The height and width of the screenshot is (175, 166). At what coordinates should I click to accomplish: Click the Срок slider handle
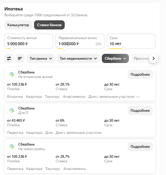124,49
